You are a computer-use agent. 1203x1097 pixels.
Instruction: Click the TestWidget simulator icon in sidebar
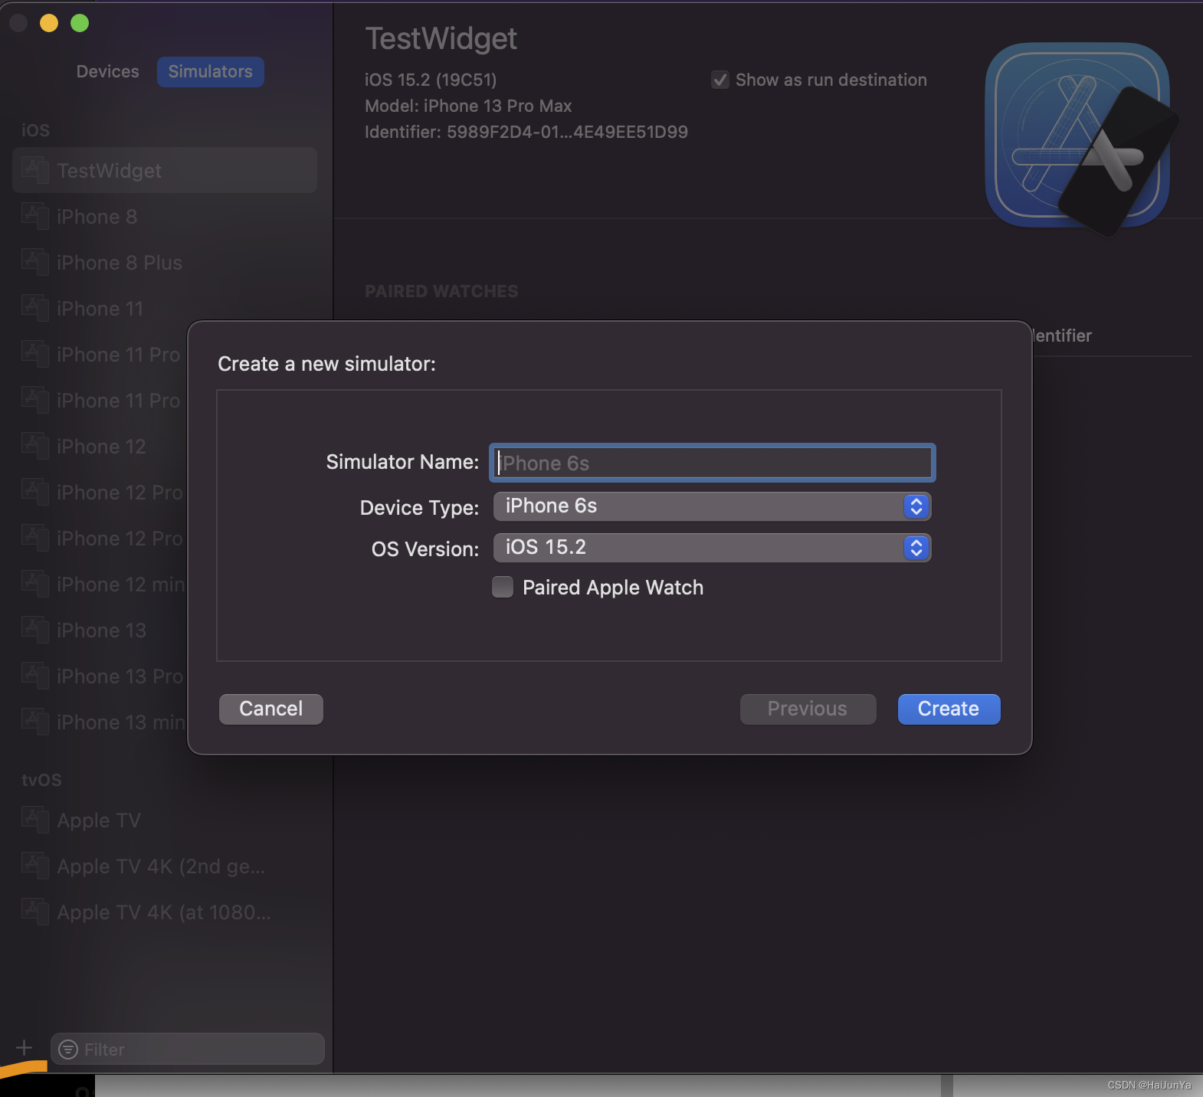[x=35, y=169]
